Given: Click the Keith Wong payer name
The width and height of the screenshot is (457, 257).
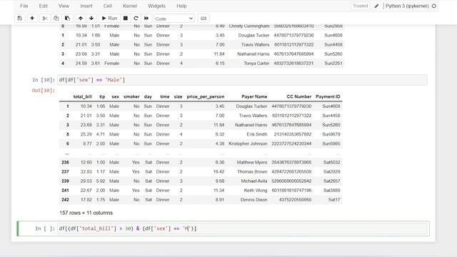Looking at the screenshot, I should point(256,191).
